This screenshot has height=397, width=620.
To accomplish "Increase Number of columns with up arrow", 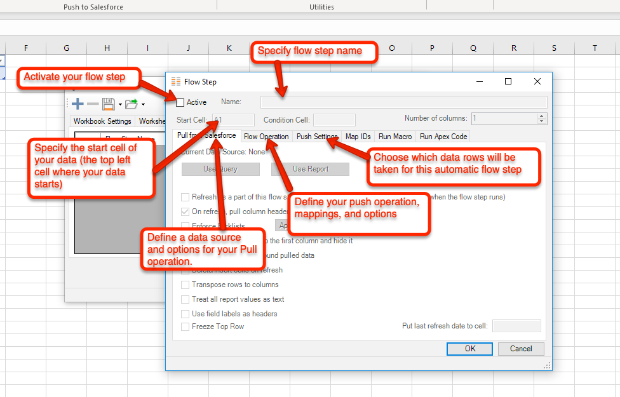I will (x=542, y=116).
